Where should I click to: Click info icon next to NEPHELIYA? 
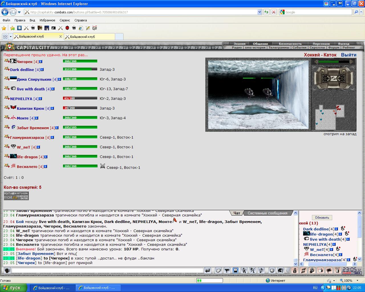pyautogui.click(x=40, y=99)
